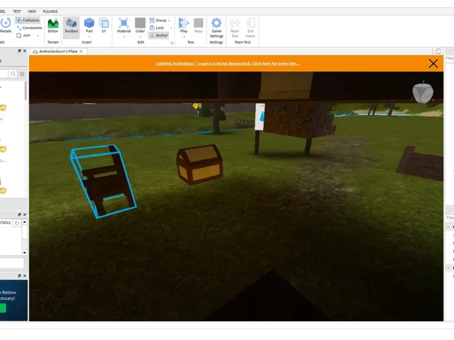Dismiss the orange deprecation banner
454x340 pixels.
click(433, 63)
